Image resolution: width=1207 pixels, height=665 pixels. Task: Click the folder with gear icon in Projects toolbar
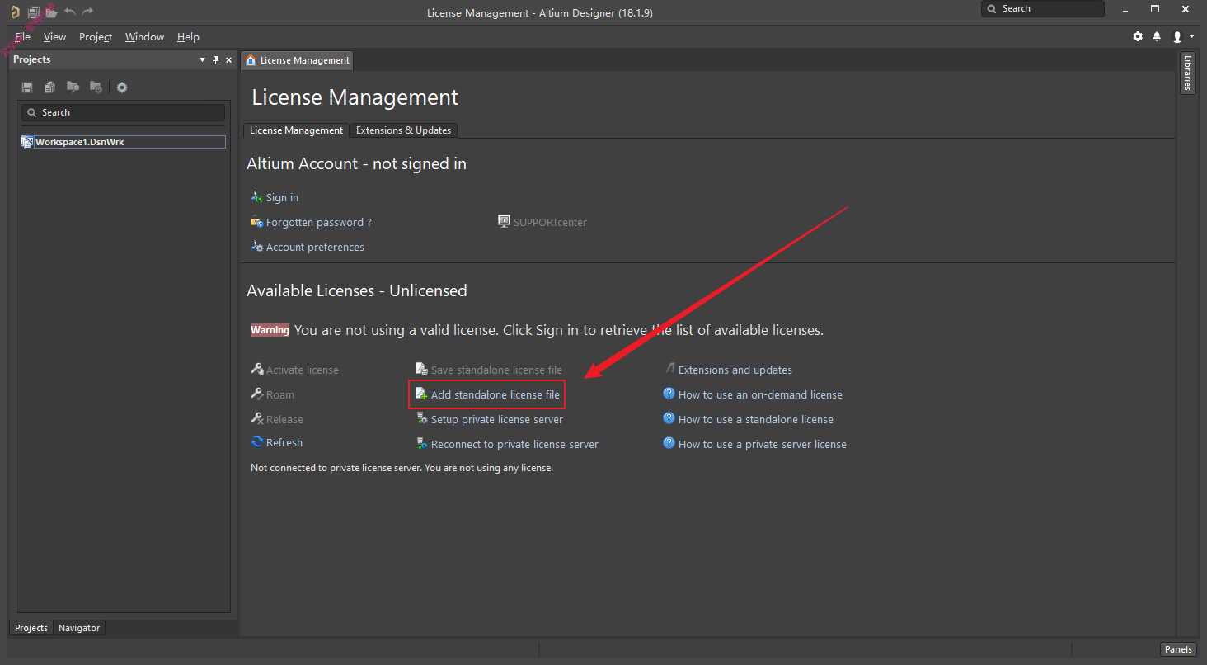[96, 87]
